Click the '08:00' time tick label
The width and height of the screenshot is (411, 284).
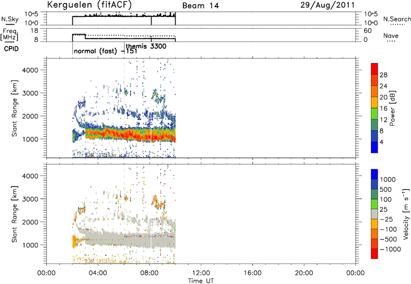pyautogui.click(x=150, y=273)
